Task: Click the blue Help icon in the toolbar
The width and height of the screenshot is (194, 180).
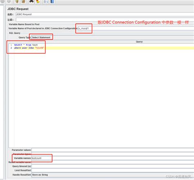Action: pos(52,2)
